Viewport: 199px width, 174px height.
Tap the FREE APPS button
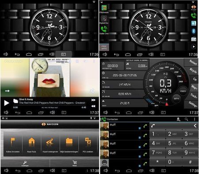pos(104,47)
